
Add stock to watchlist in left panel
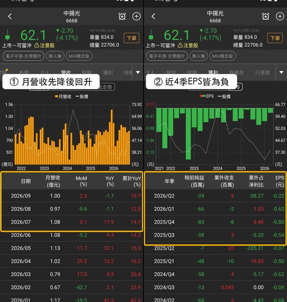coord(136,16)
